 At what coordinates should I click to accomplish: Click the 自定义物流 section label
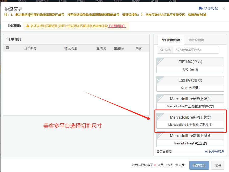point(164,151)
